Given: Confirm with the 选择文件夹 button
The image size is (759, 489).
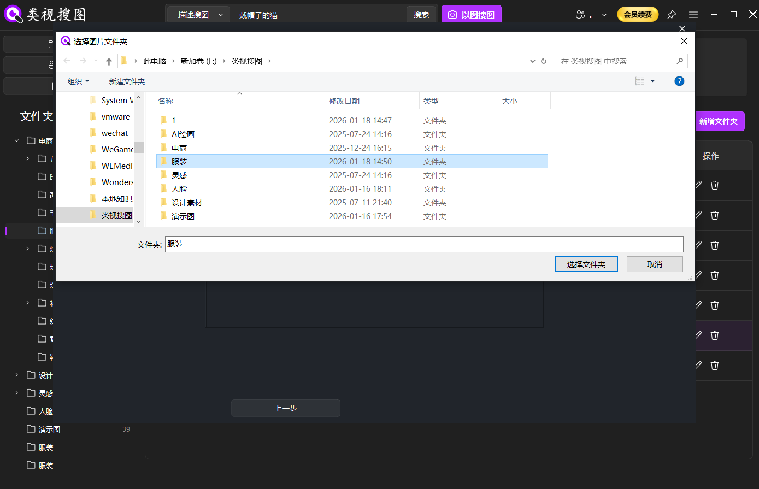Looking at the screenshot, I should 586,264.
